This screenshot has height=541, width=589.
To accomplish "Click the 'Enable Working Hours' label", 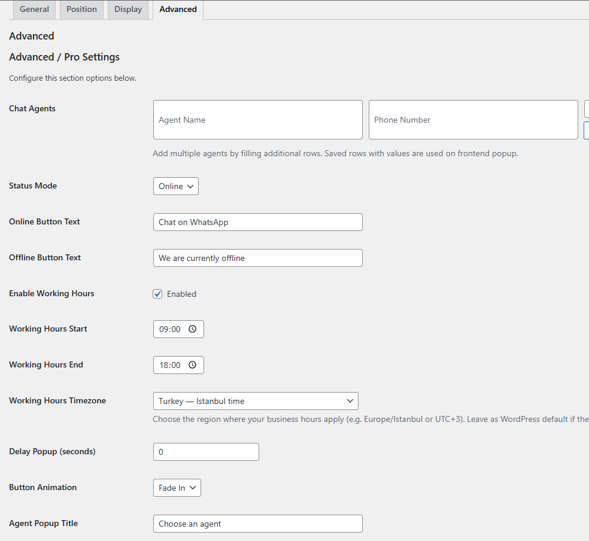I will [x=51, y=294].
